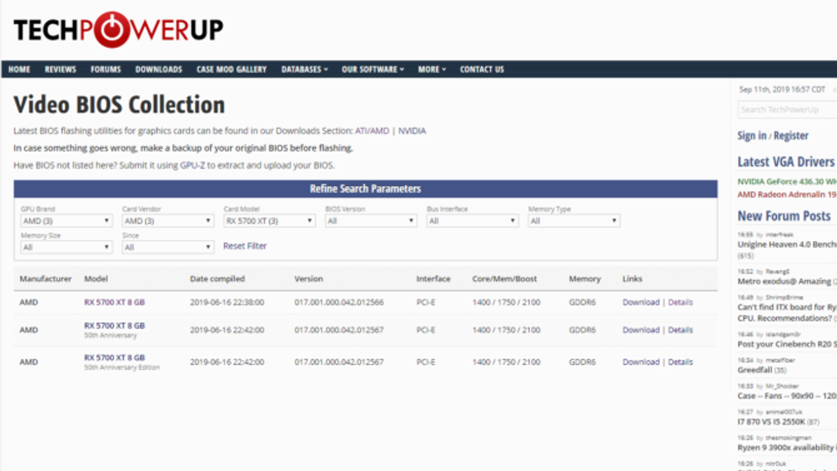Open CONTACT US page
837x471 pixels.
point(482,70)
